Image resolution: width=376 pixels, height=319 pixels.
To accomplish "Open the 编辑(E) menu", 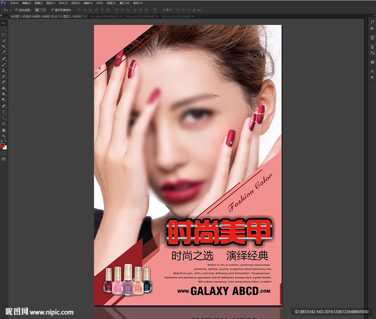I will tap(26, 3).
